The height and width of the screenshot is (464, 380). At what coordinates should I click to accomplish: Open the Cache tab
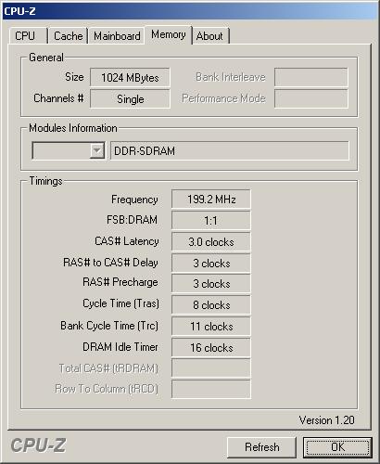point(69,36)
